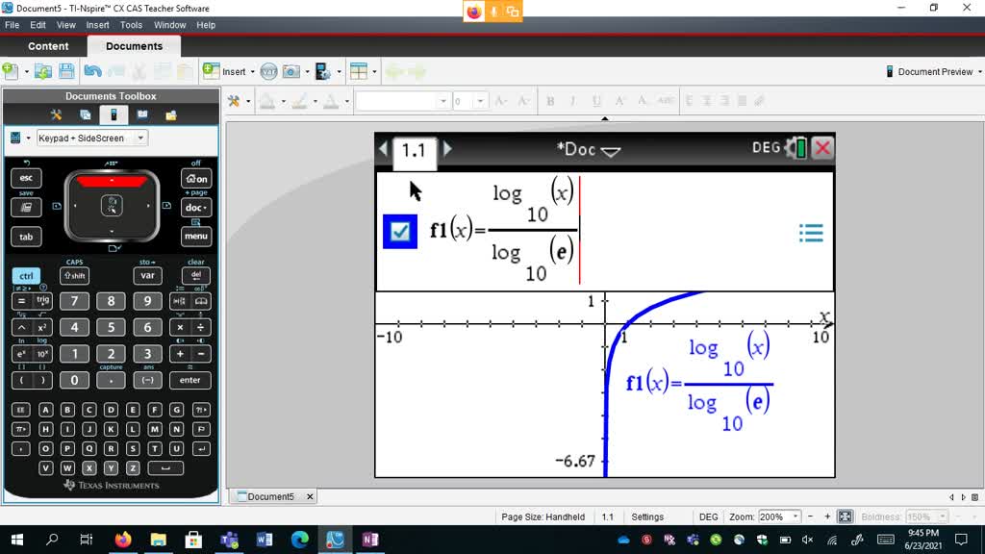Open the Content Explorer folder icon in the Toolbox

pyautogui.click(x=171, y=115)
